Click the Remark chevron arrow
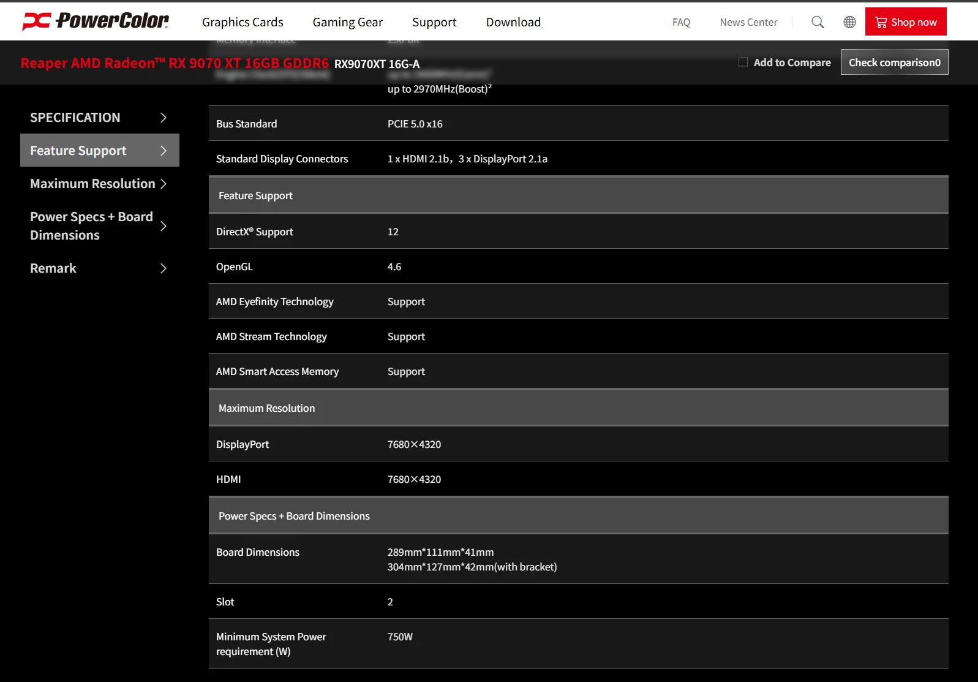Viewport: 978px width, 682px height. point(164,268)
